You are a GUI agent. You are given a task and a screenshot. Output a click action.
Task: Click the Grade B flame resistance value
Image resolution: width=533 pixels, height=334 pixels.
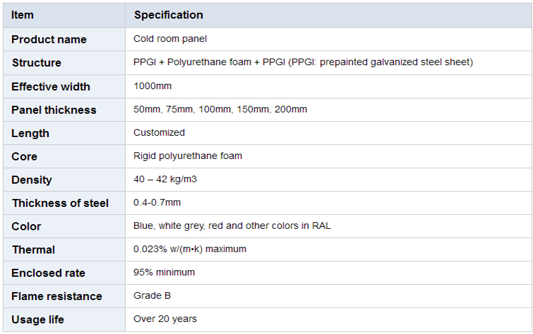(152, 295)
